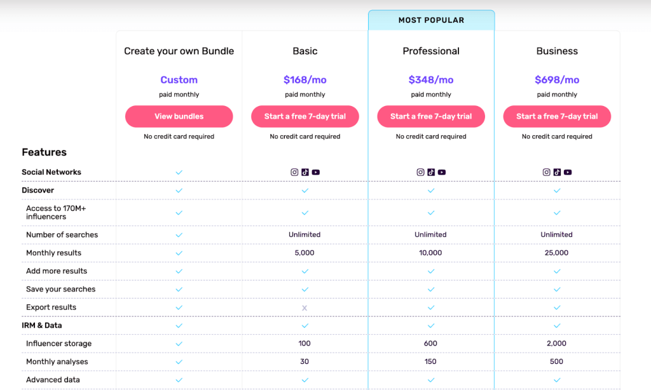Click the IRM & Data row label
The width and height of the screenshot is (651, 390).
[42, 326]
